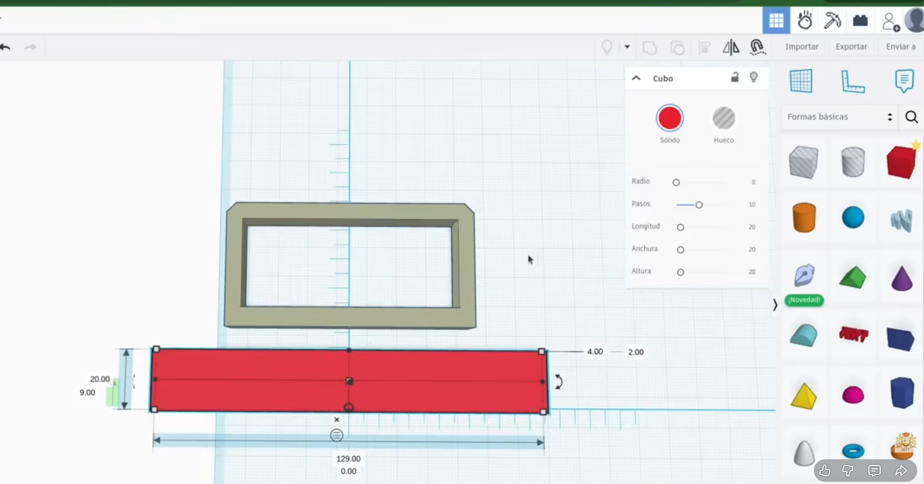Open the Notes tool
This screenshot has width=924, height=484.
[x=904, y=81]
